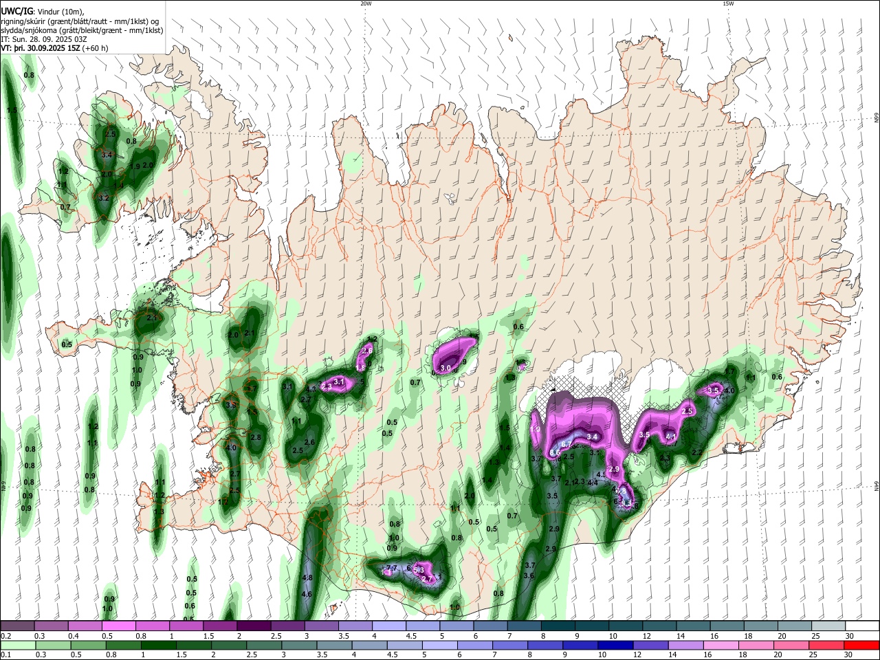
Task: Click the "4.8" precipitation value in southwest
Action: point(307,577)
